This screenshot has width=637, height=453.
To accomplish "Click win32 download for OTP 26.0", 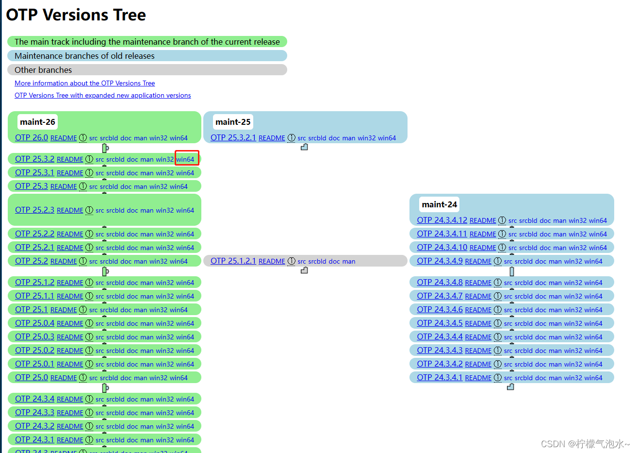I will click(x=159, y=138).
